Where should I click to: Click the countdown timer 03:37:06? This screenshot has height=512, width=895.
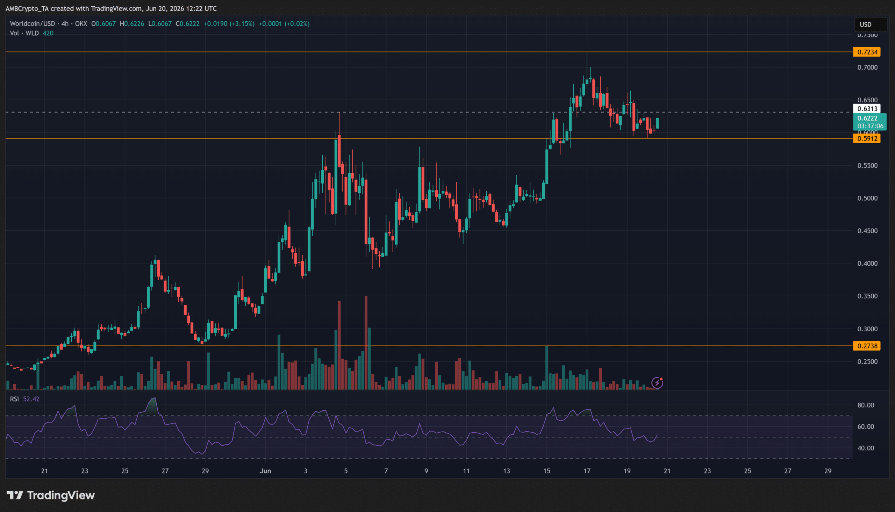[x=870, y=126]
